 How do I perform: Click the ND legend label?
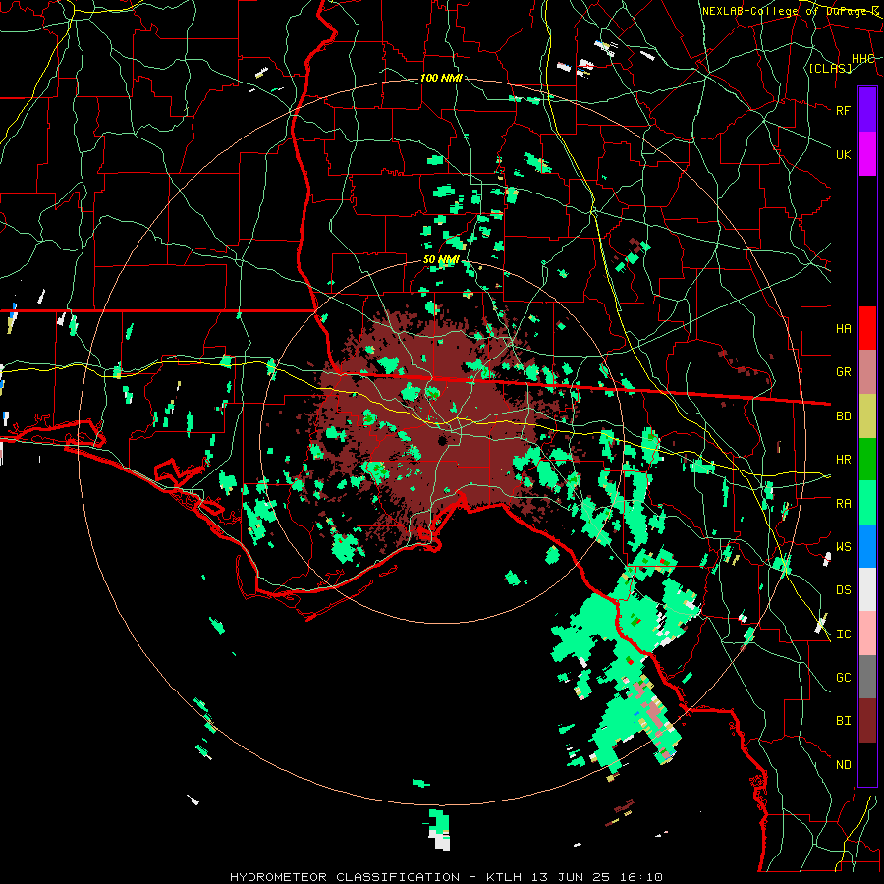844,765
